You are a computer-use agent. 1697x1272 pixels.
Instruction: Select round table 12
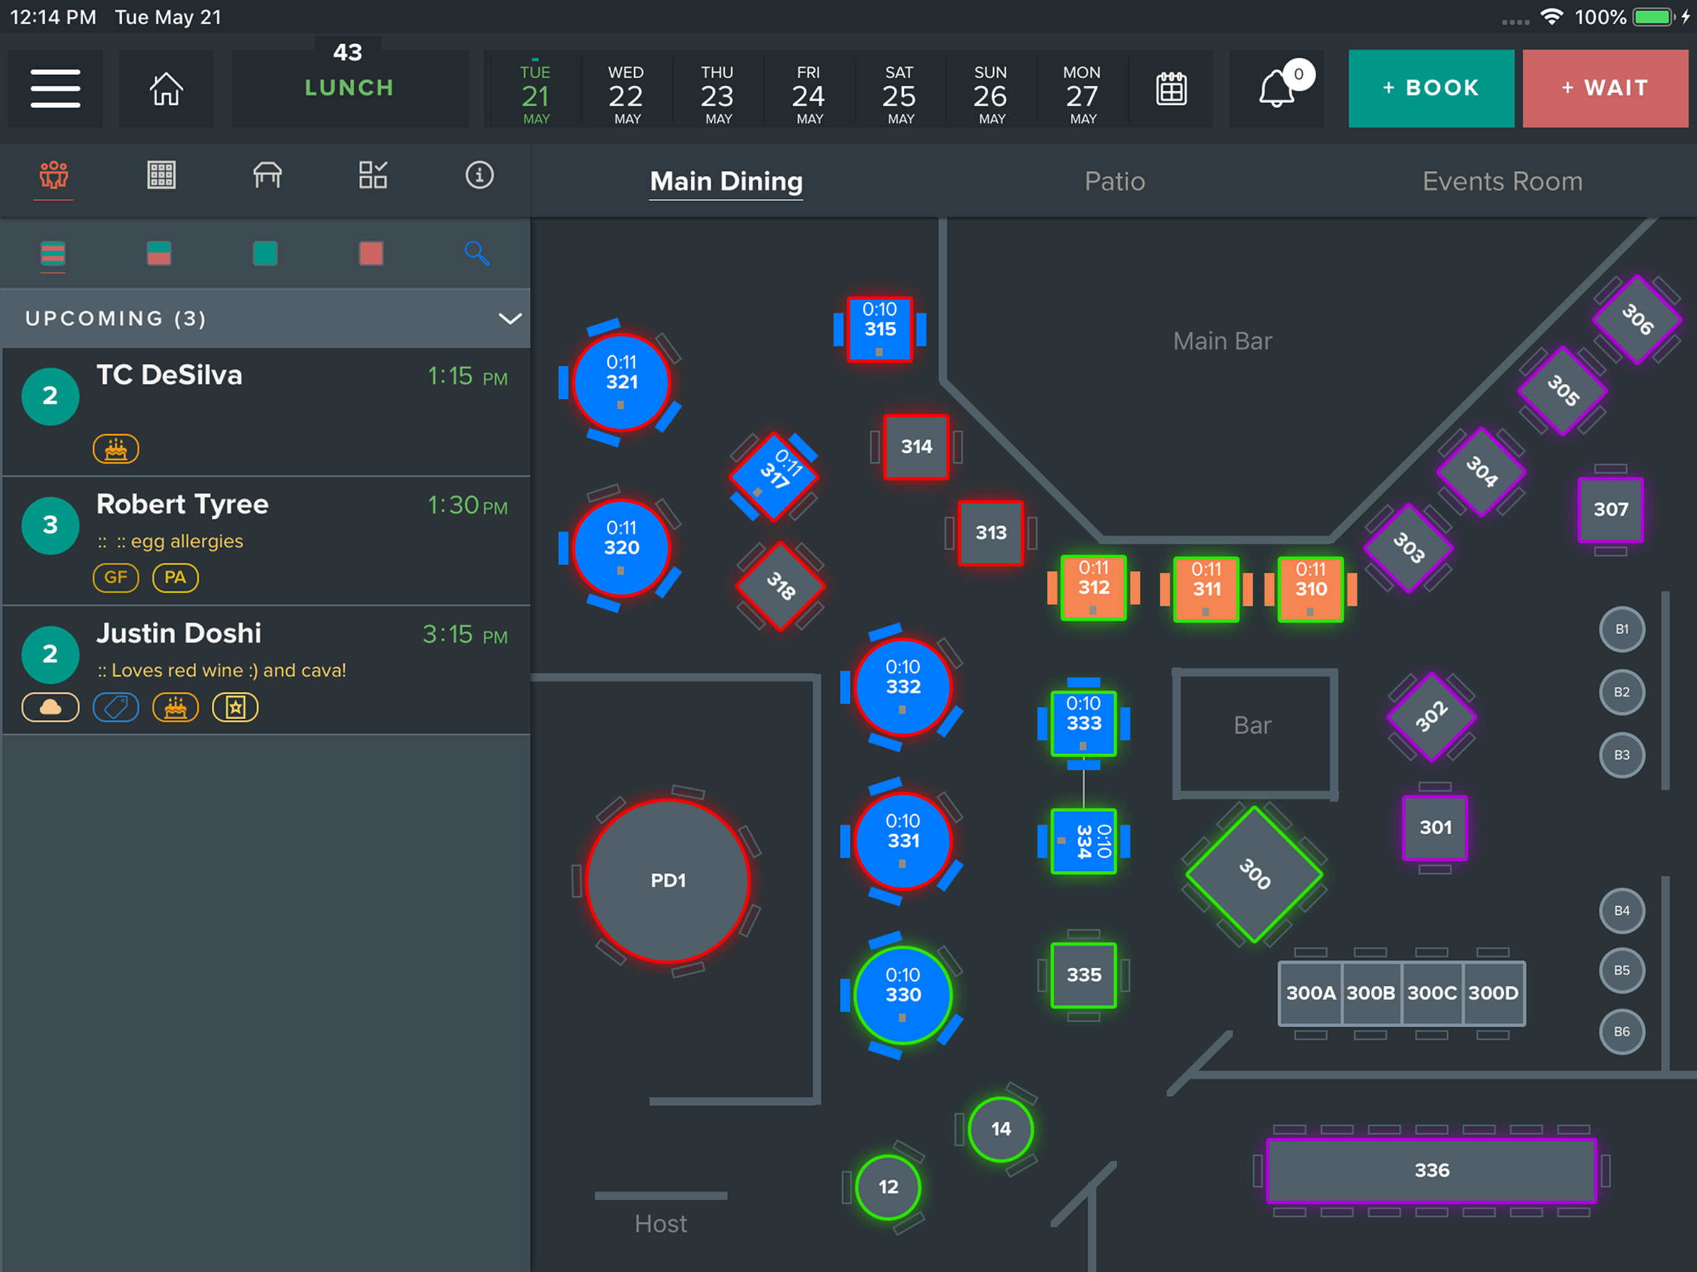(x=888, y=1187)
